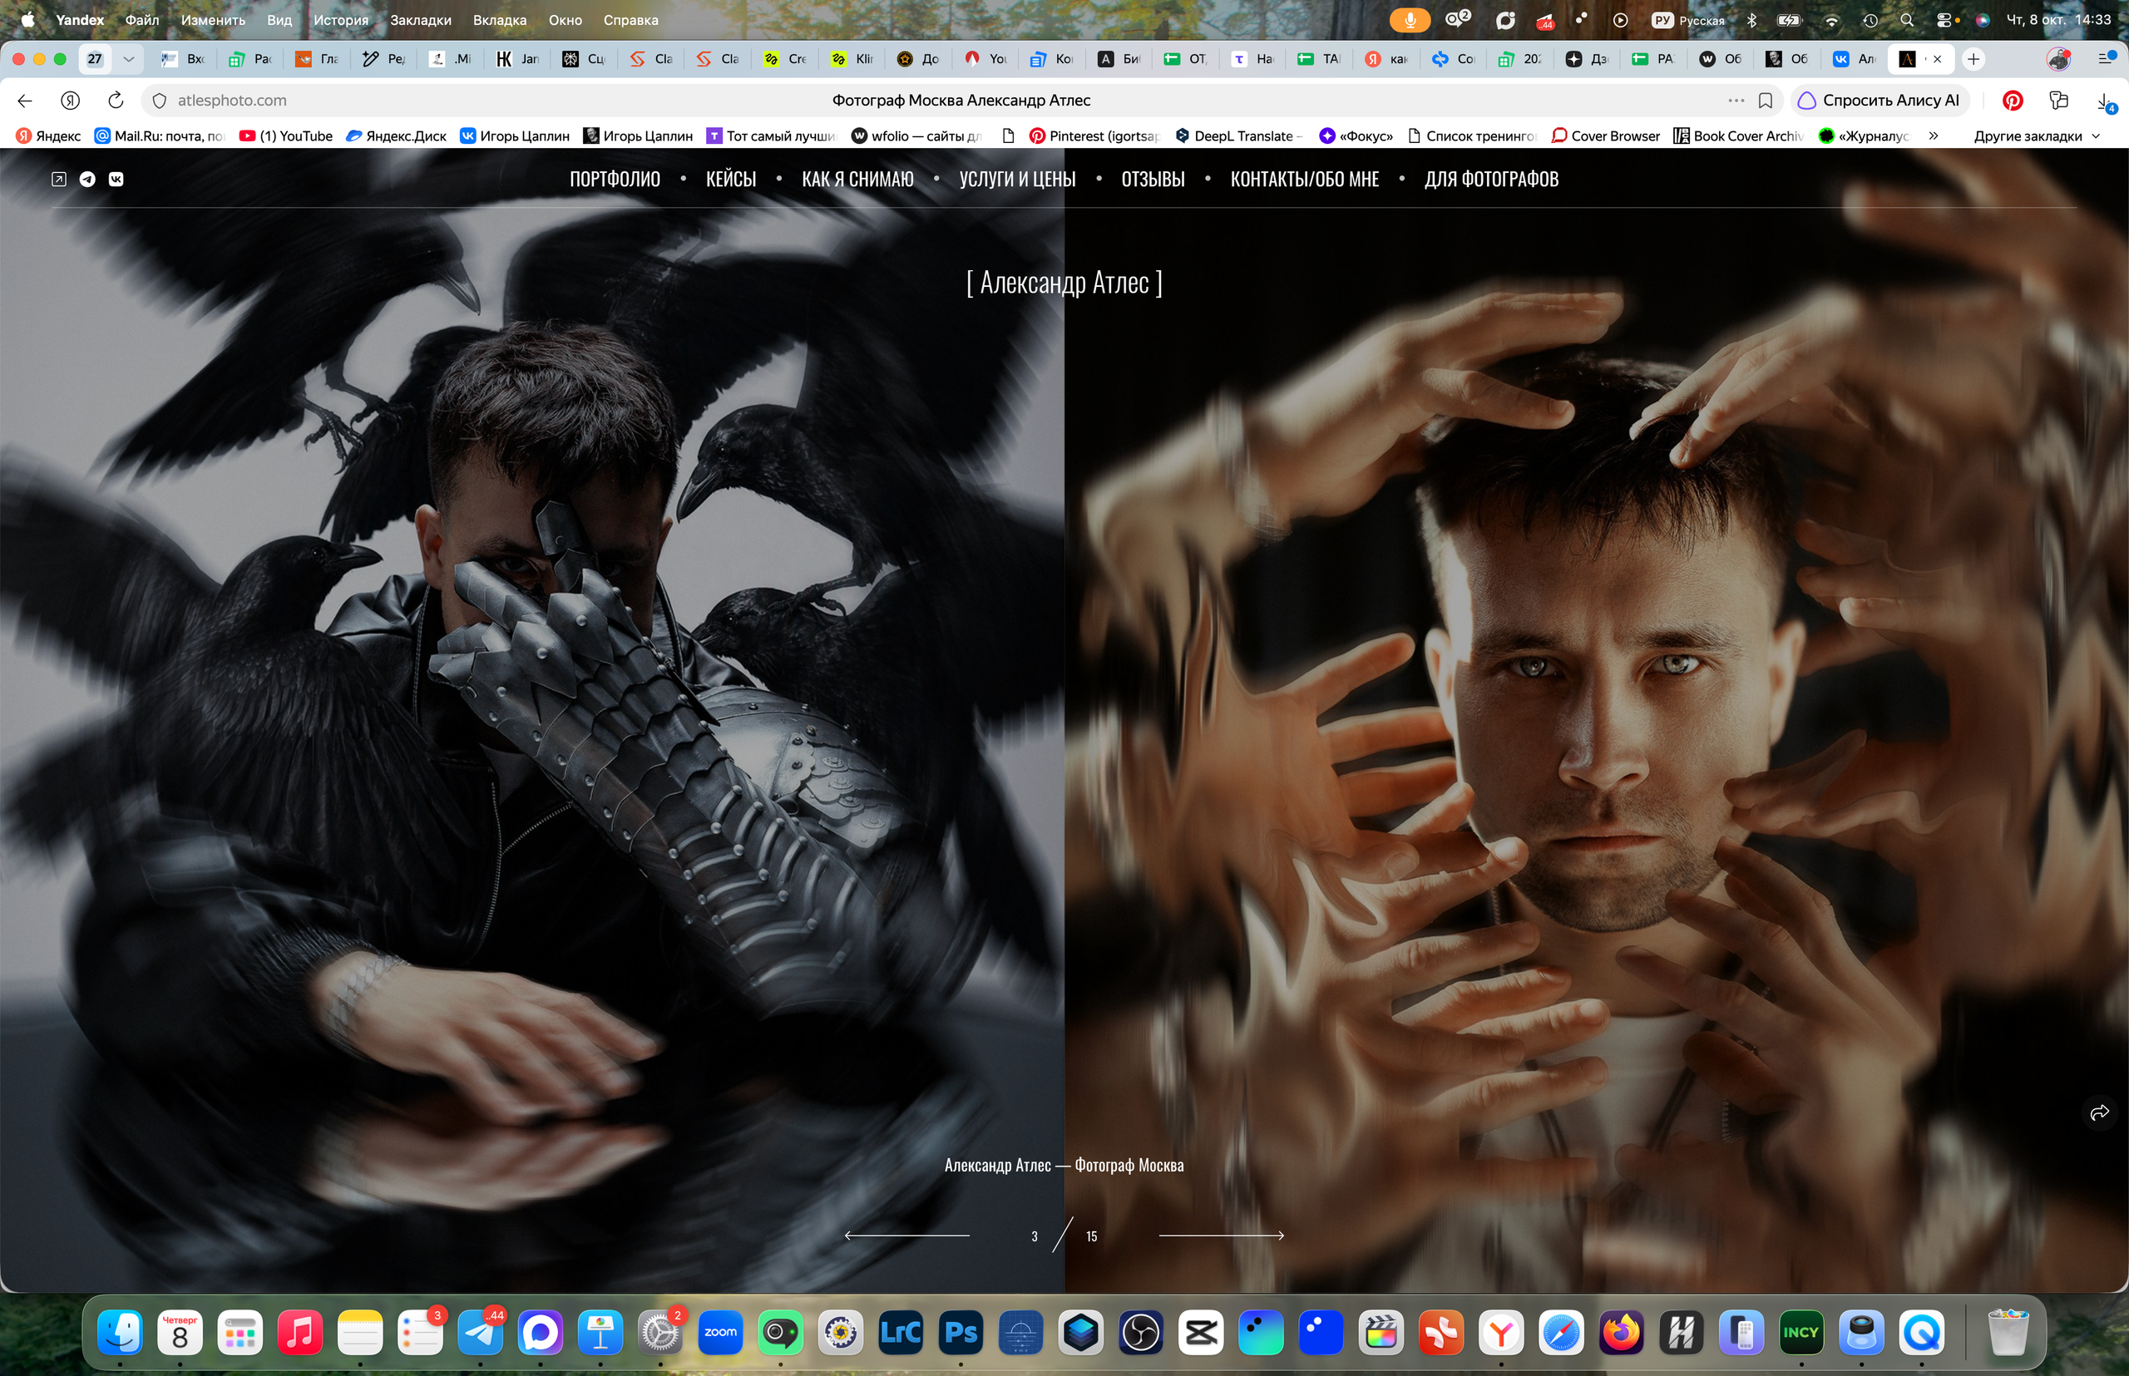Open the Pinterest extension icon
The width and height of the screenshot is (2129, 1376).
[2013, 100]
